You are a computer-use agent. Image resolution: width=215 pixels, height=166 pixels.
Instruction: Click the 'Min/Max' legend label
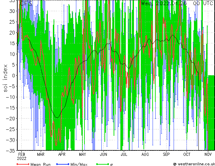[x=79, y=164]
